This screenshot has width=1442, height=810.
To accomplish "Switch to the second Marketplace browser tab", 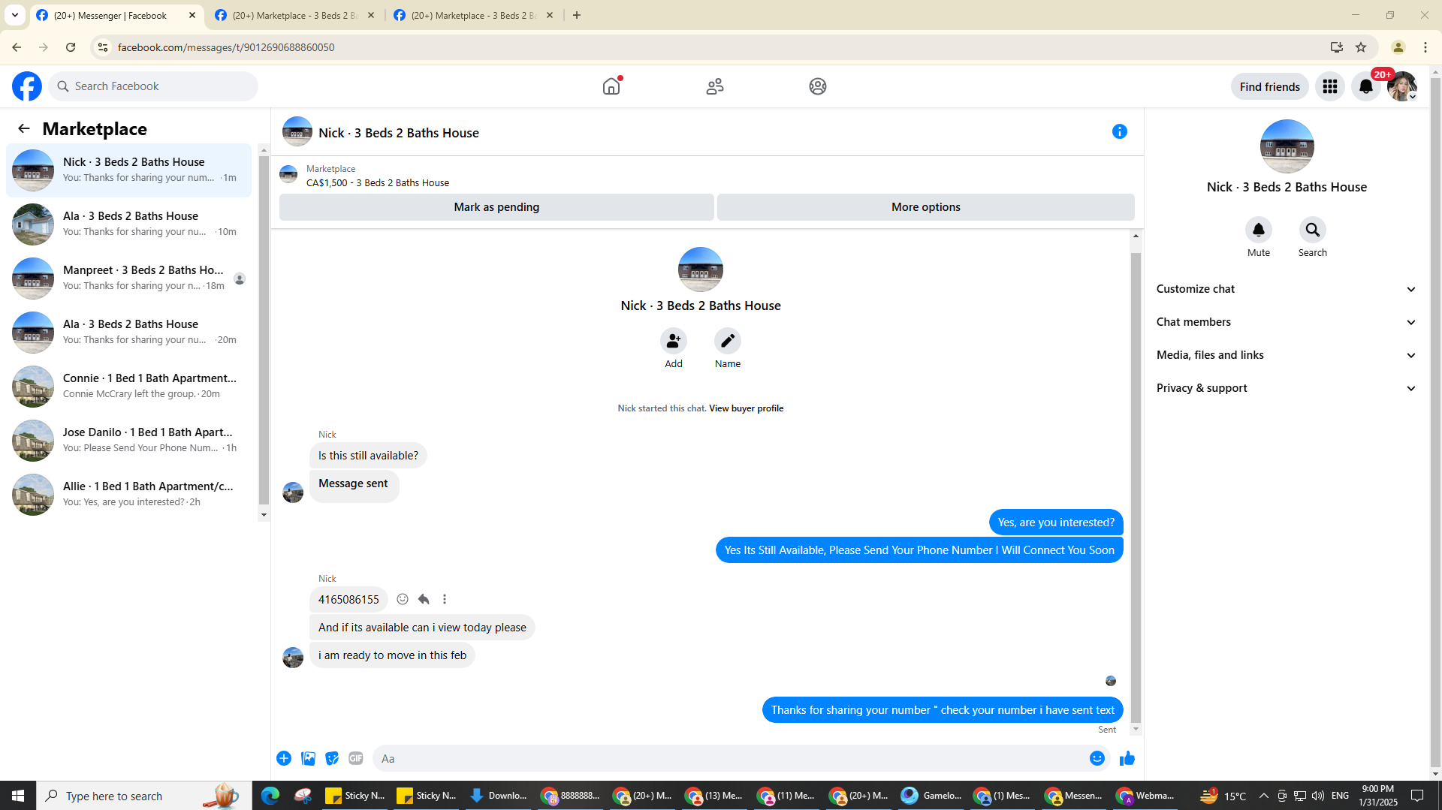I will (295, 15).
